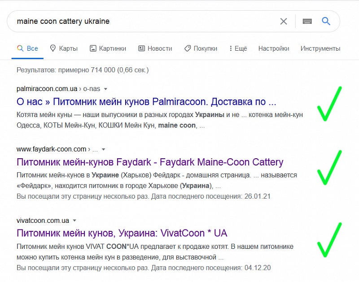The image size is (359, 282).
Task: Switch to the Картинки tab
Action: click(x=108, y=48)
